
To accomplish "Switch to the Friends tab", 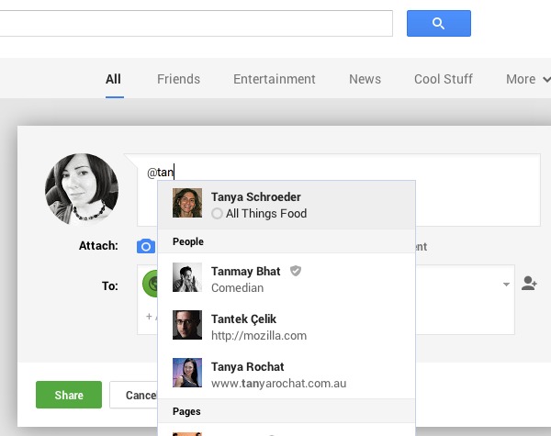I will 178,79.
